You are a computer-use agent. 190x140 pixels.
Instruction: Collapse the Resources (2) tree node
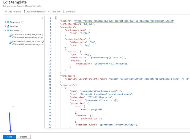[5, 30]
